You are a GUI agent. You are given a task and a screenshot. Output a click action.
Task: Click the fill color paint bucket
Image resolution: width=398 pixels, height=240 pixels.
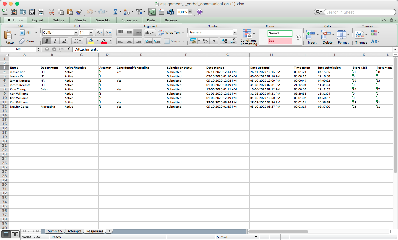coord(91,41)
